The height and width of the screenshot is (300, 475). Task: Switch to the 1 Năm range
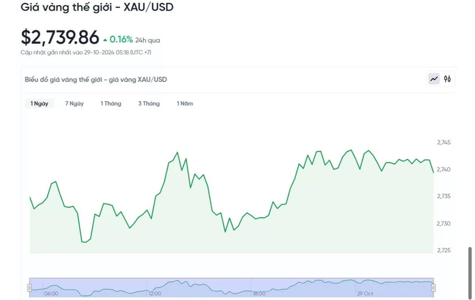pos(185,103)
